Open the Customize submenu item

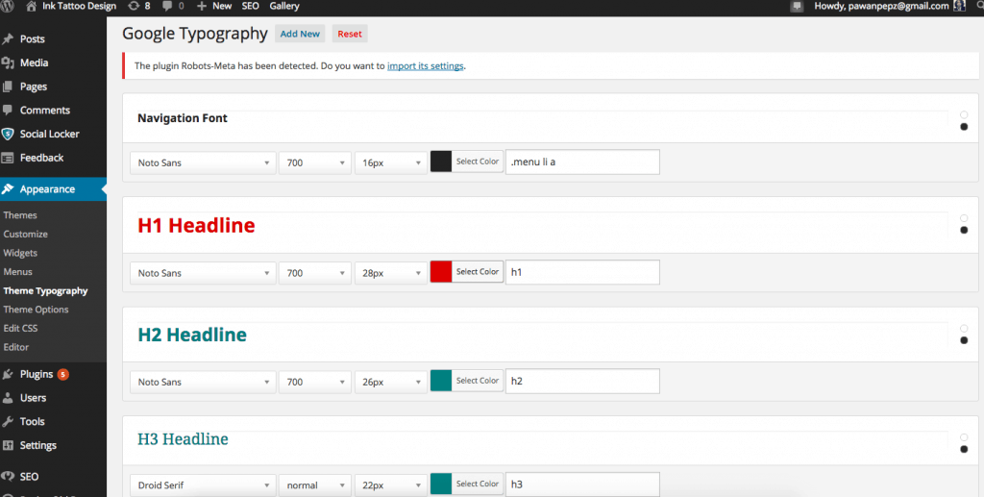[26, 234]
